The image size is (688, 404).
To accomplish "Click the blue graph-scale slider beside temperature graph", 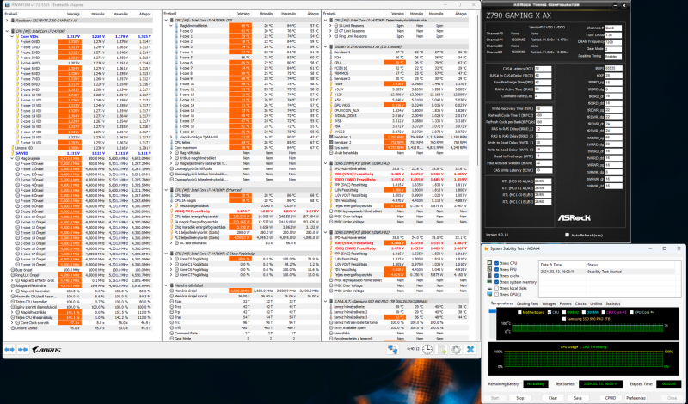I will 492,311.
